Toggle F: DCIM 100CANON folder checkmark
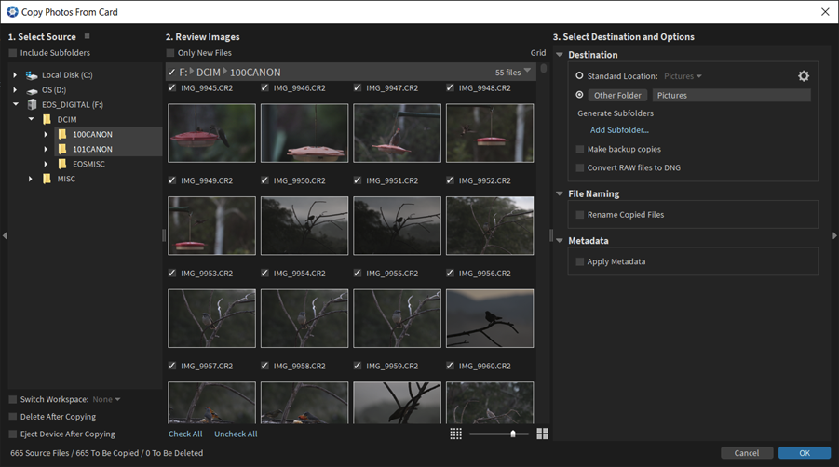Screen dimensions: 839x467 click(171, 73)
